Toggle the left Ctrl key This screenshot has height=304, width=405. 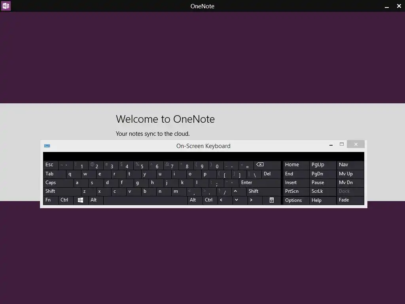(66, 200)
